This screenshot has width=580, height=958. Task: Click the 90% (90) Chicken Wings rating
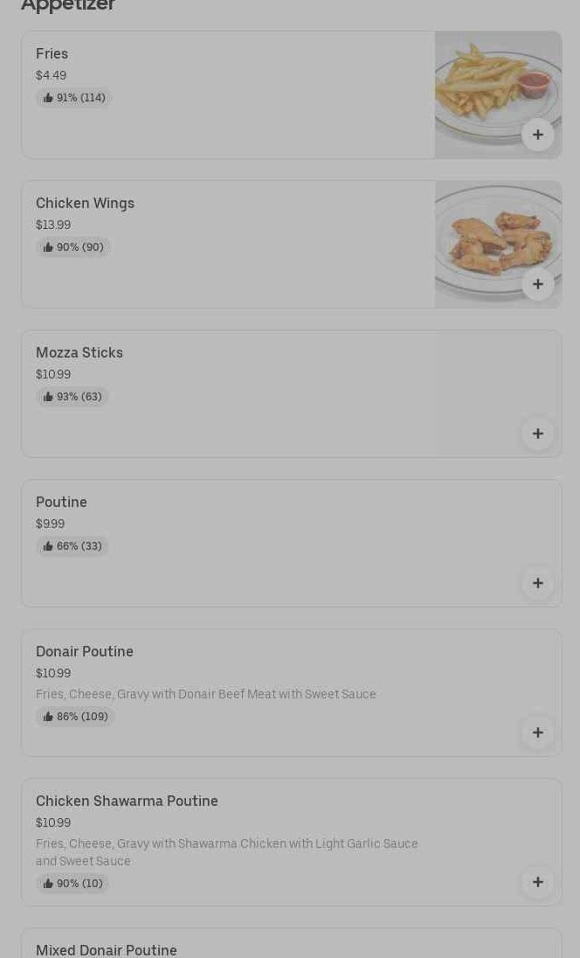click(x=73, y=247)
